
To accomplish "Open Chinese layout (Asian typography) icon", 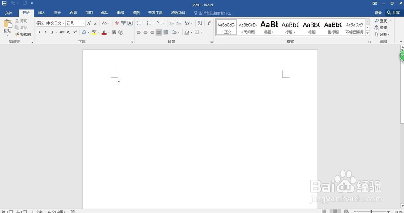I will click(x=187, y=23).
